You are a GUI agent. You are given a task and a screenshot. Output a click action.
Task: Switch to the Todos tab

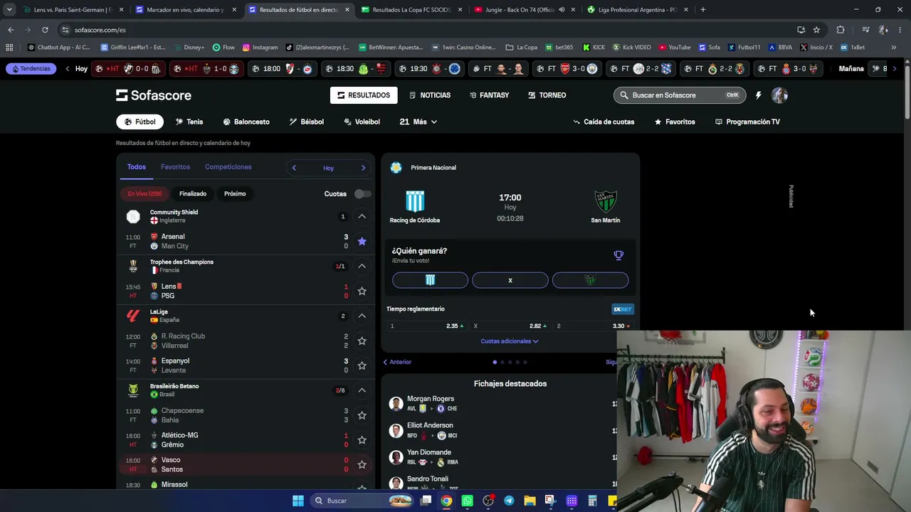[x=137, y=167]
